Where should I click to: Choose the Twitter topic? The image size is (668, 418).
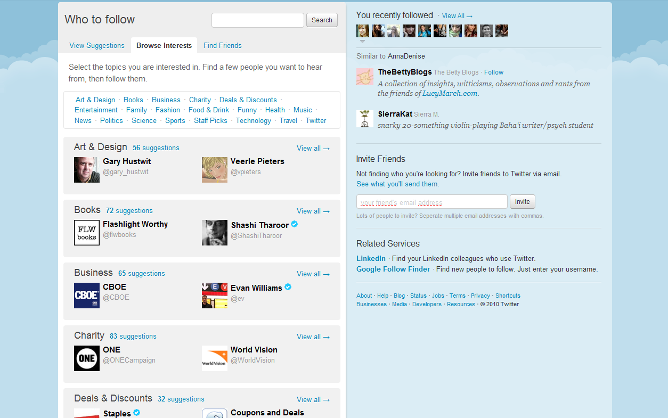[316, 120]
